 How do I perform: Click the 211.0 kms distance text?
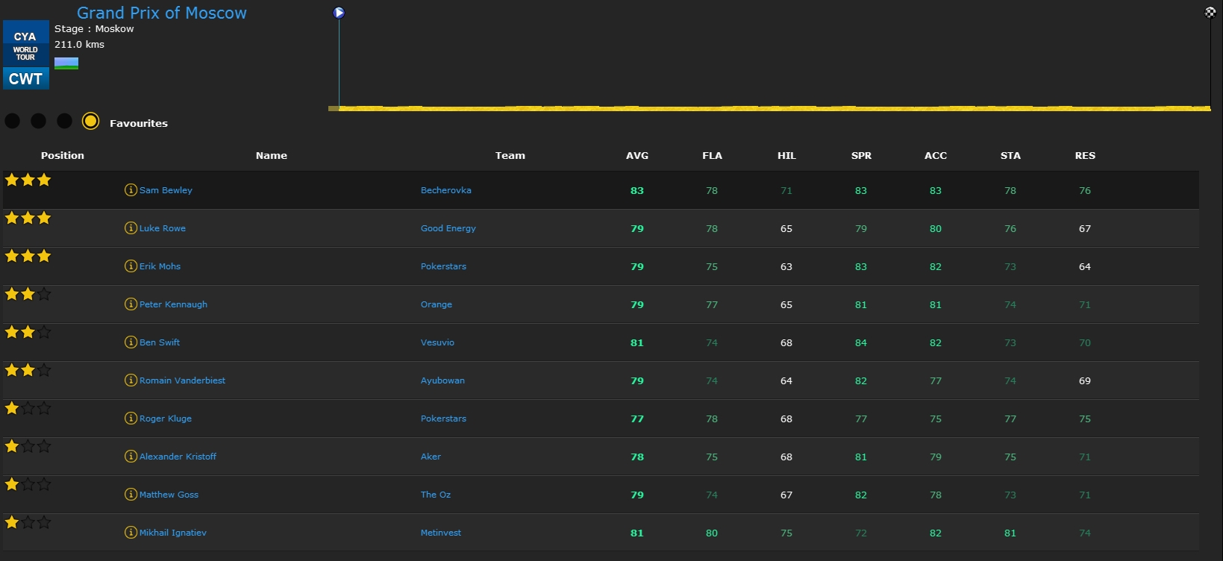coord(79,44)
